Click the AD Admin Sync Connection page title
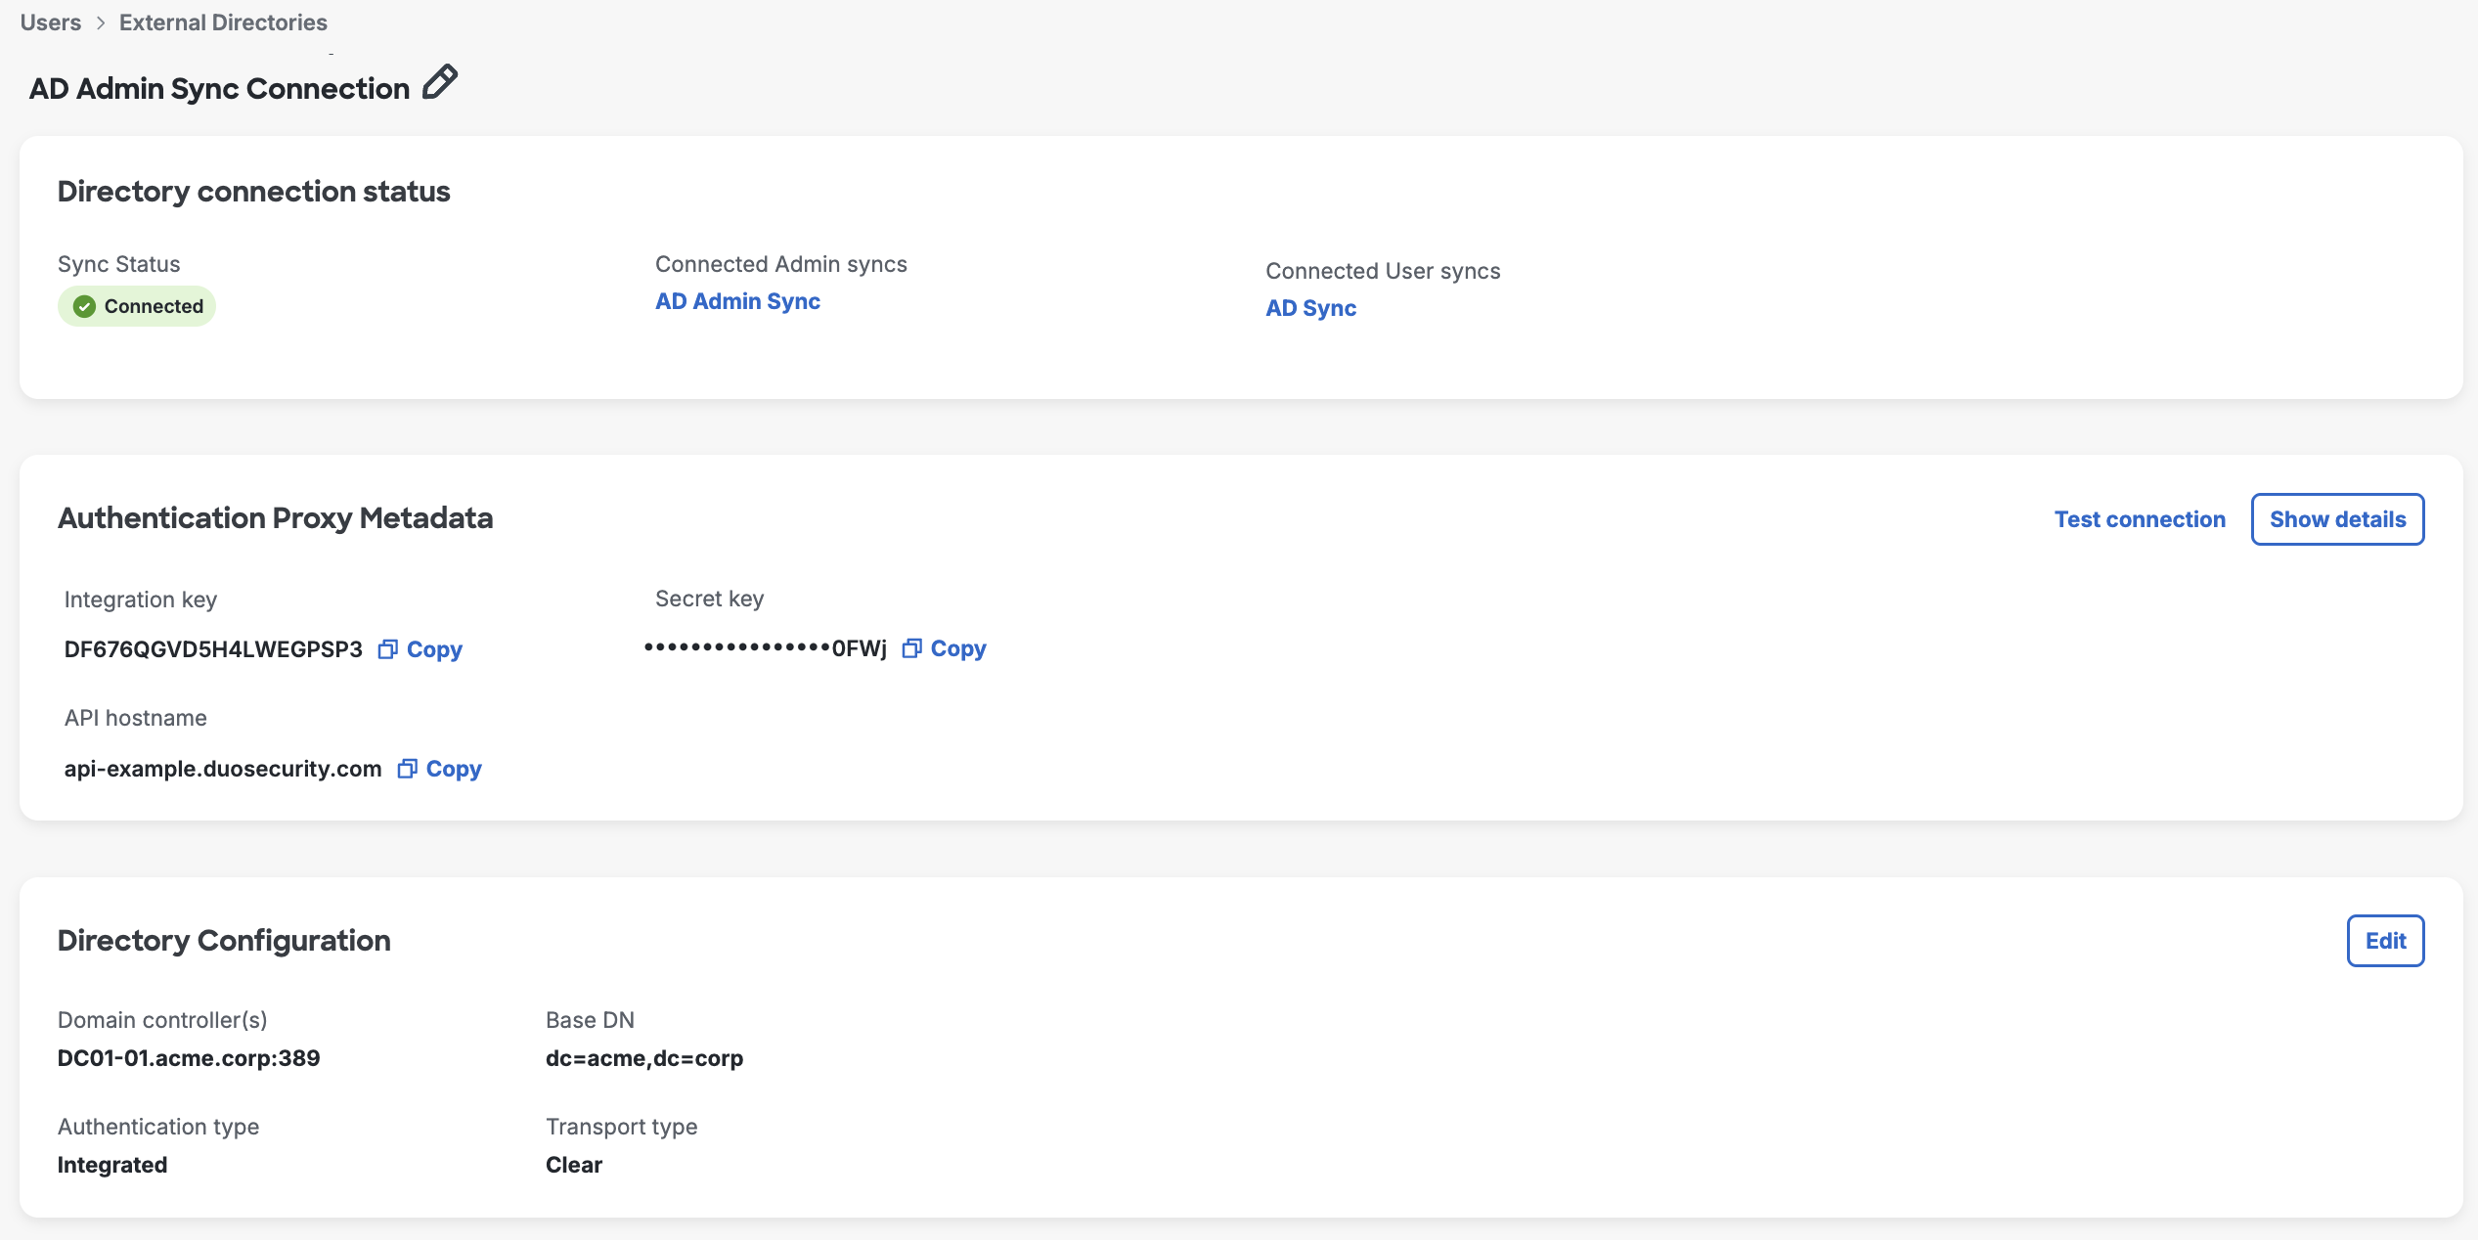This screenshot has height=1244, width=2478. (x=219, y=89)
